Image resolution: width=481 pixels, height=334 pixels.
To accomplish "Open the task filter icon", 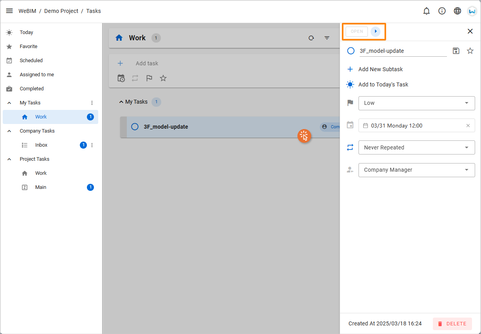I will (x=327, y=38).
